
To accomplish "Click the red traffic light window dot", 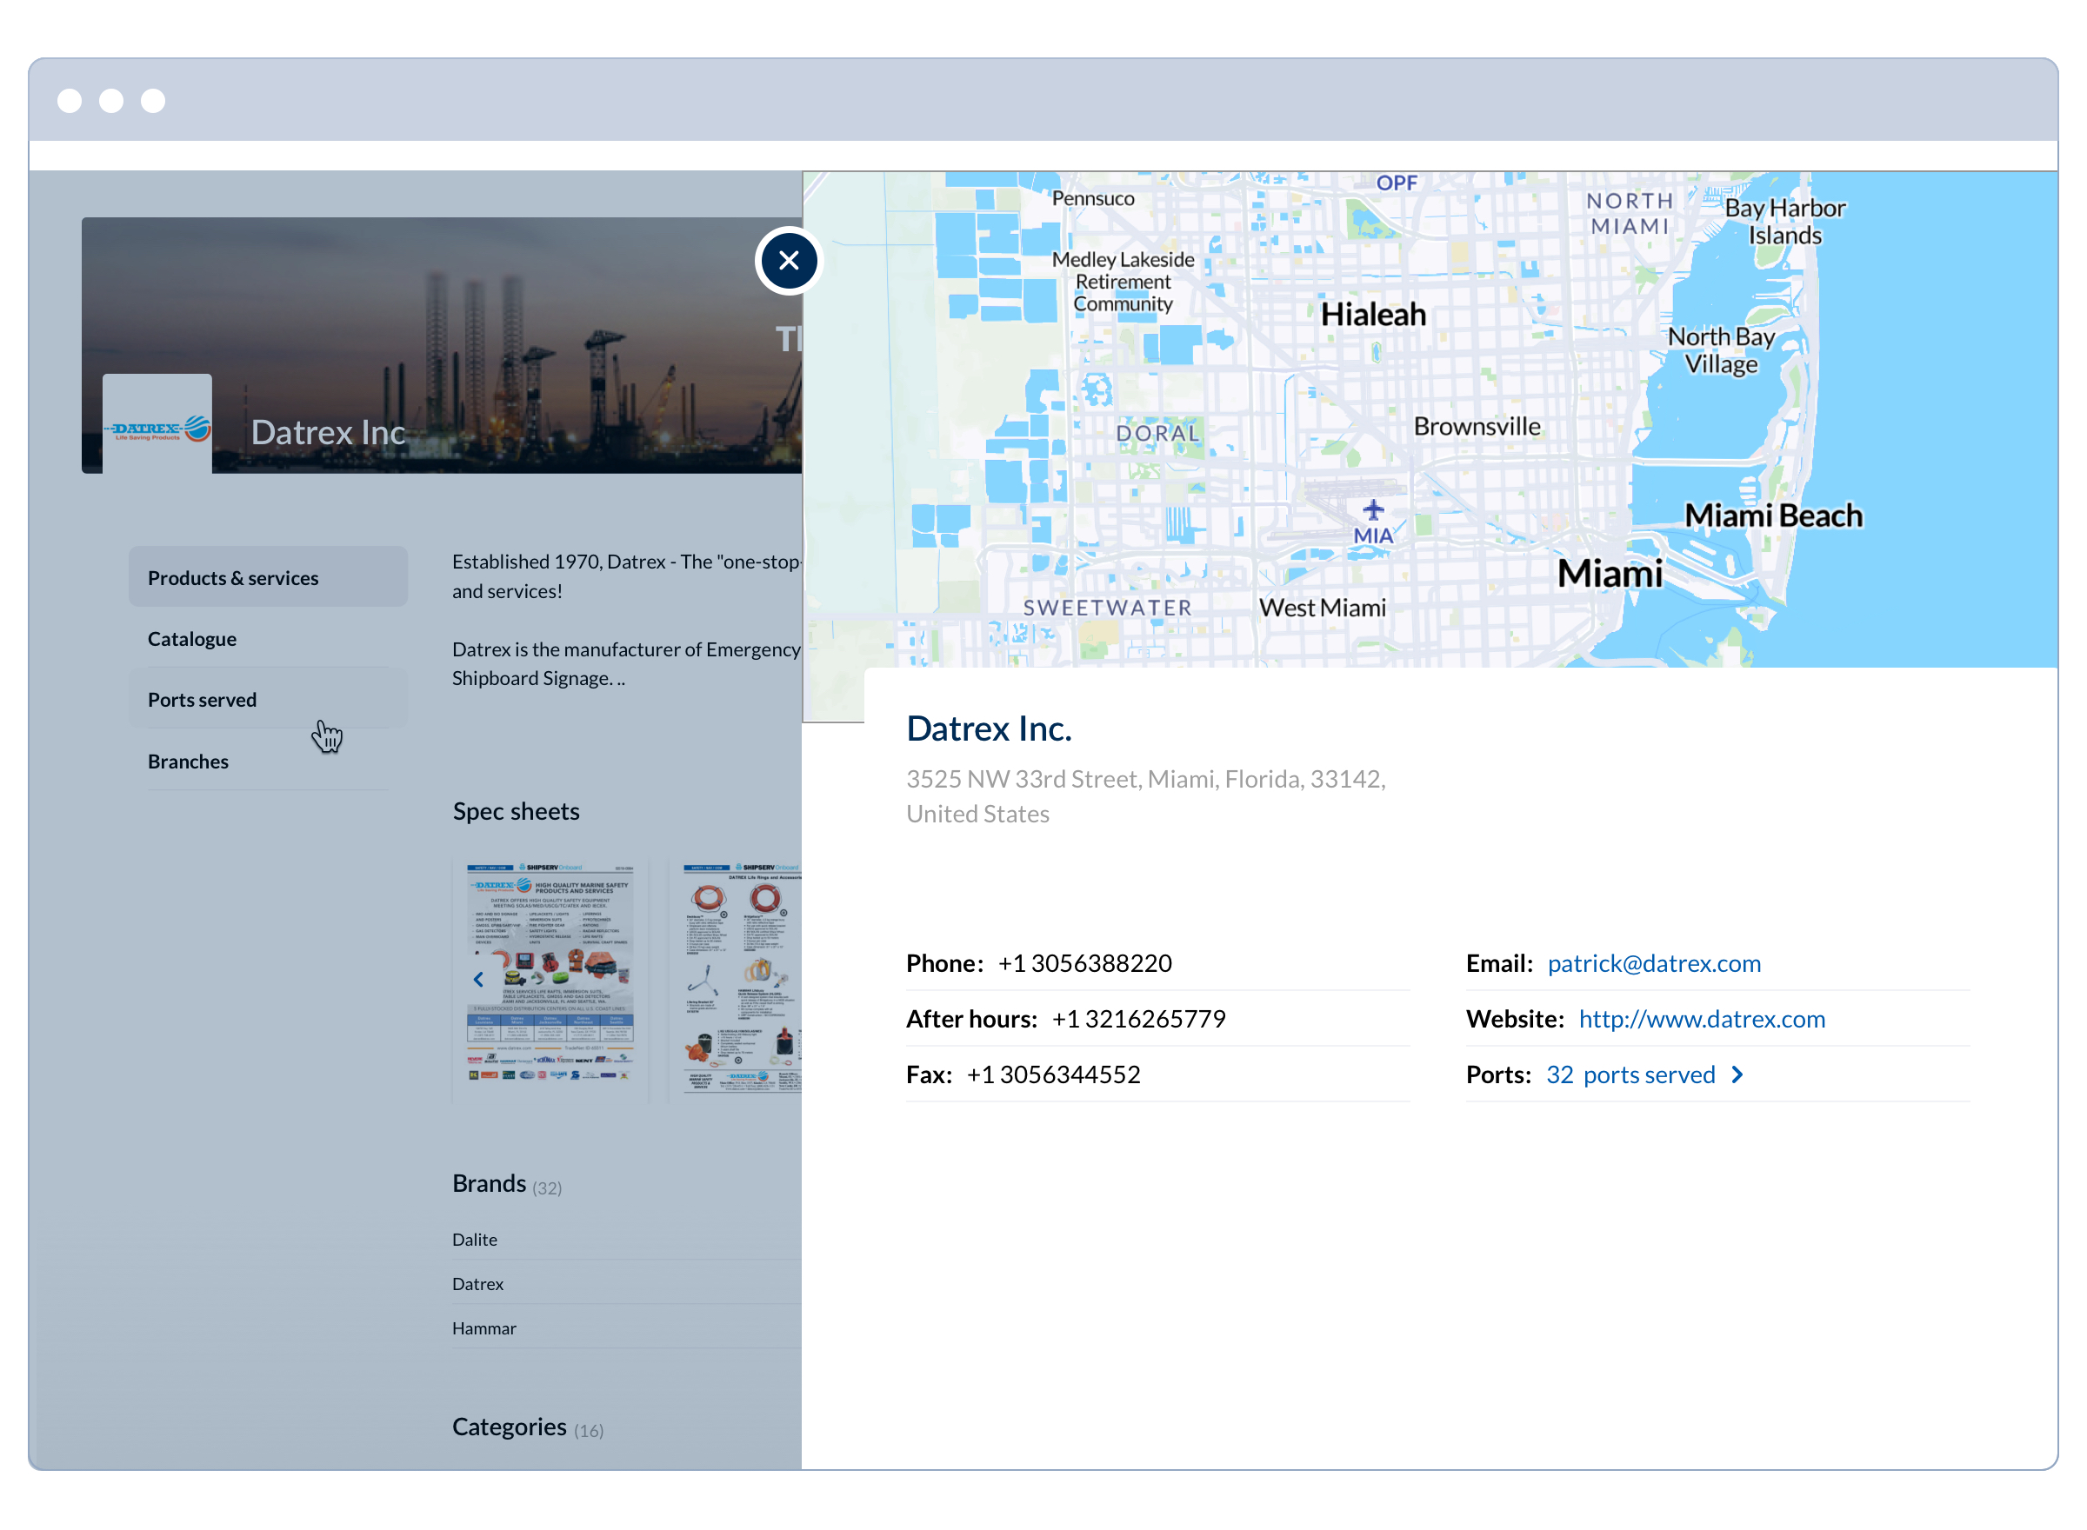I will (70, 100).
